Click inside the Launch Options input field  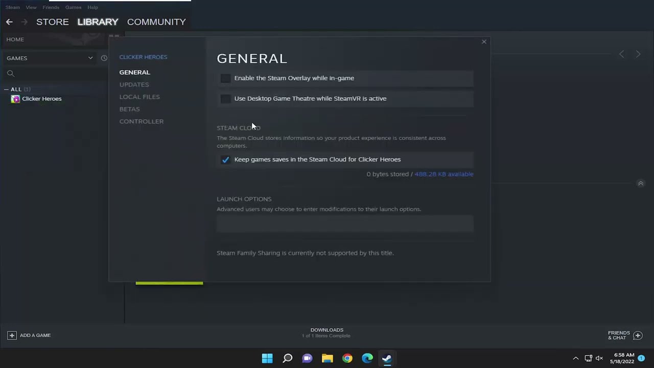[x=345, y=223]
